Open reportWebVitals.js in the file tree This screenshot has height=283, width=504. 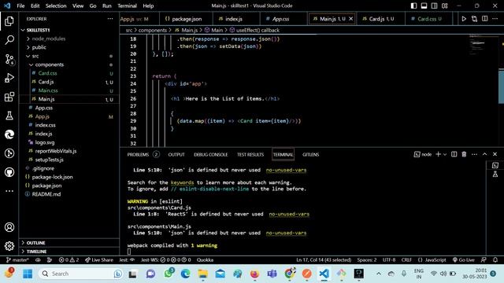pos(56,151)
